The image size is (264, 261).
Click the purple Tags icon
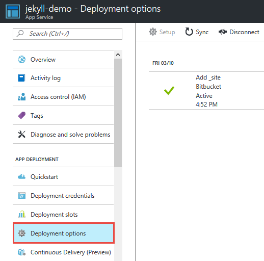pos(21,115)
